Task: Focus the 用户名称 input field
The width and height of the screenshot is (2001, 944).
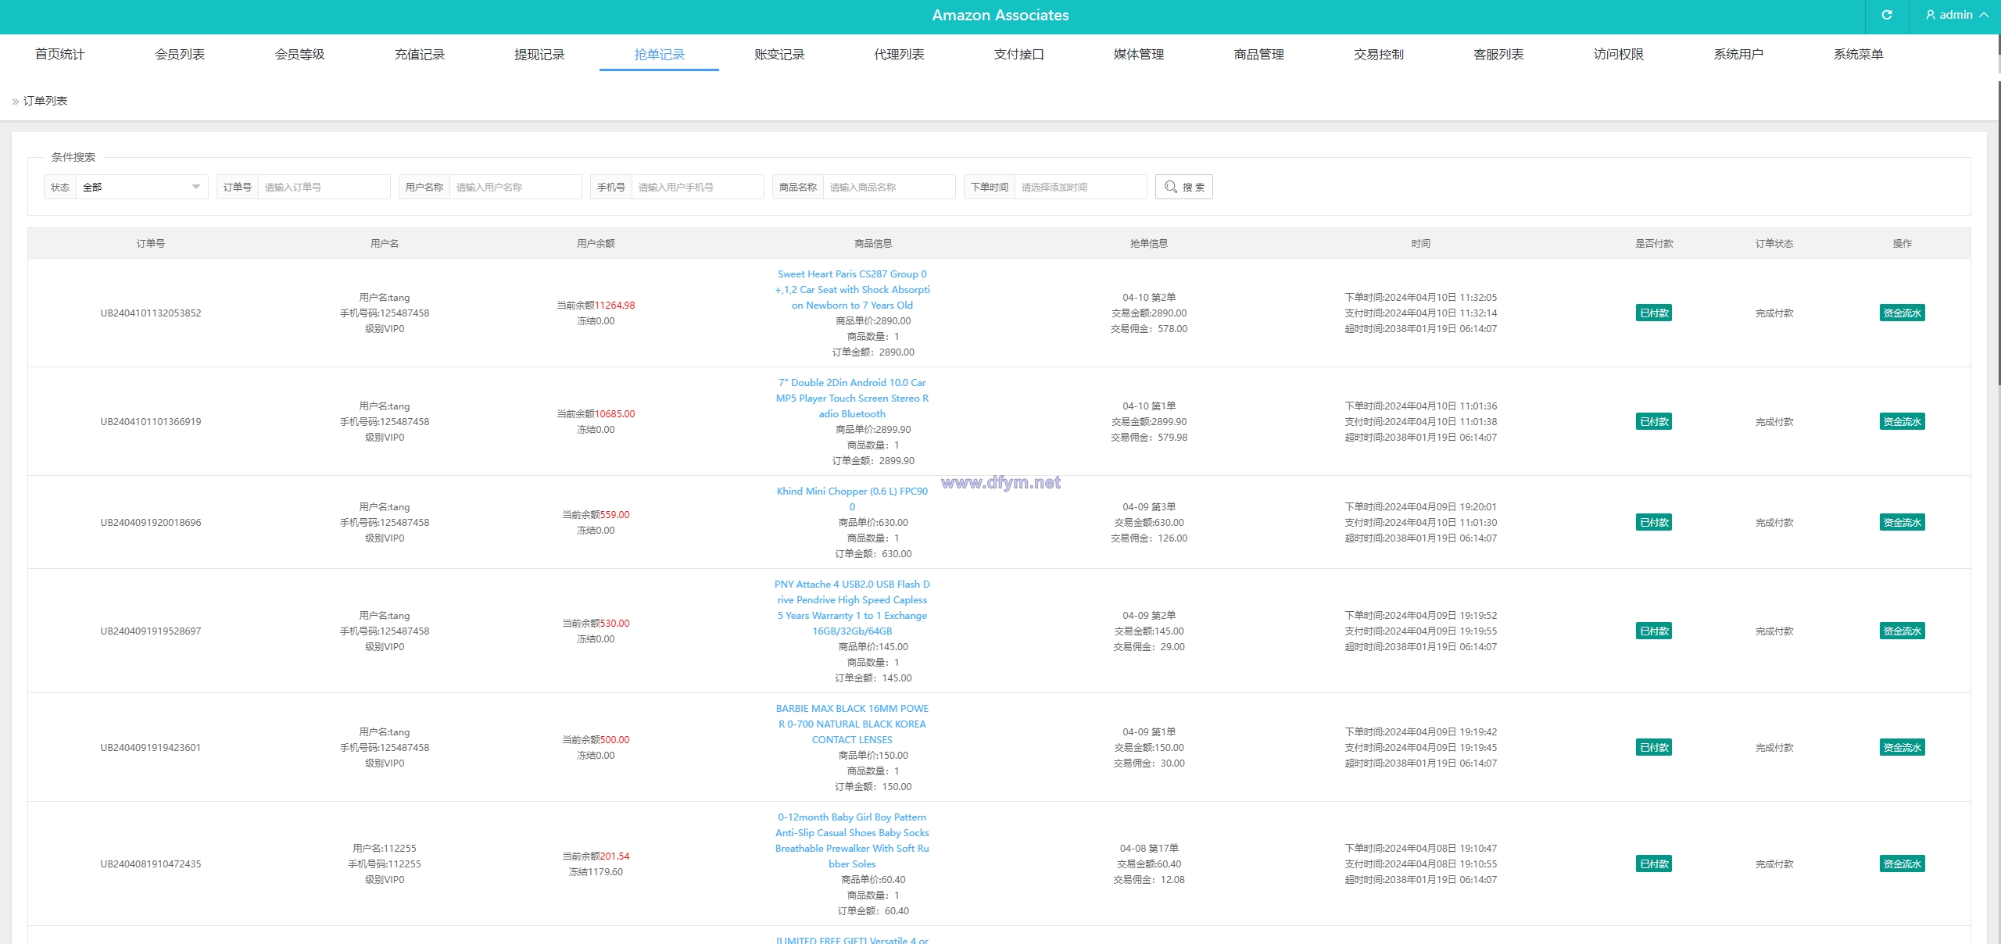Action: [x=515, y=187]
